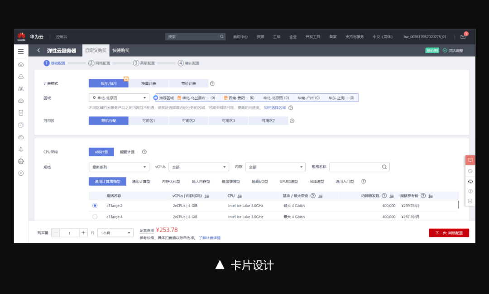Open help icon beside 通用入门型
This screenshot has height=294, width=489.
pos(363,181)
